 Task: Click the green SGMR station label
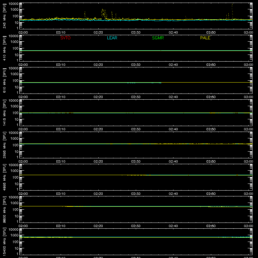(158, 38)
